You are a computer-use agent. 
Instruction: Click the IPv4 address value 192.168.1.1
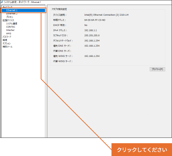[91, 31]
